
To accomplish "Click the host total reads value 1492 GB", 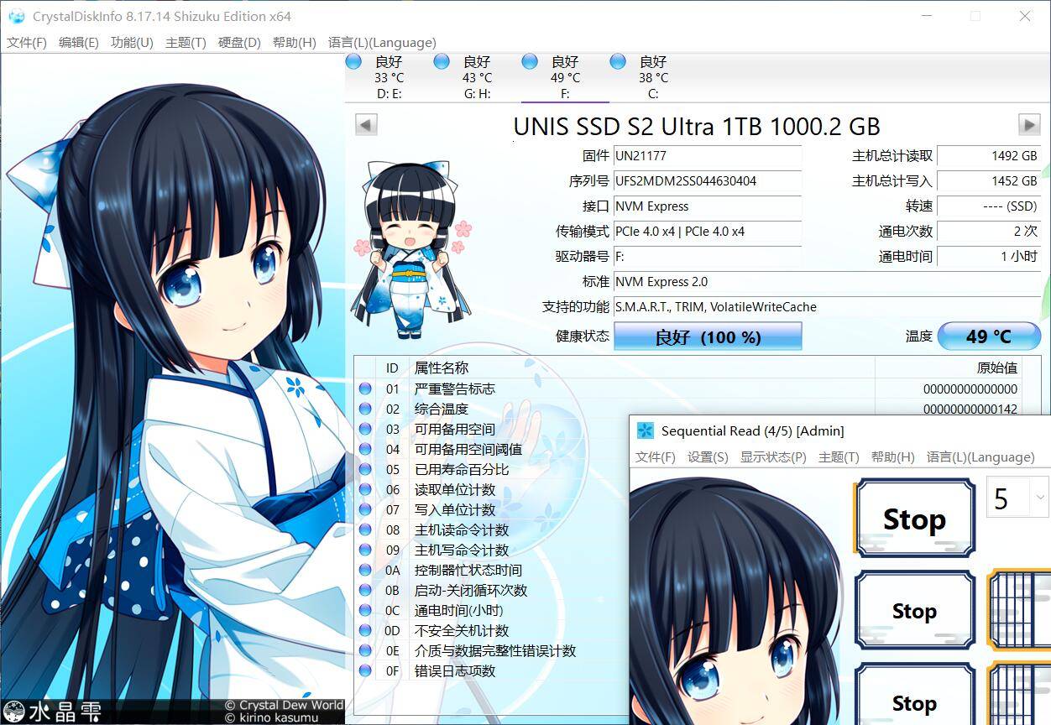I will [989, 156].
